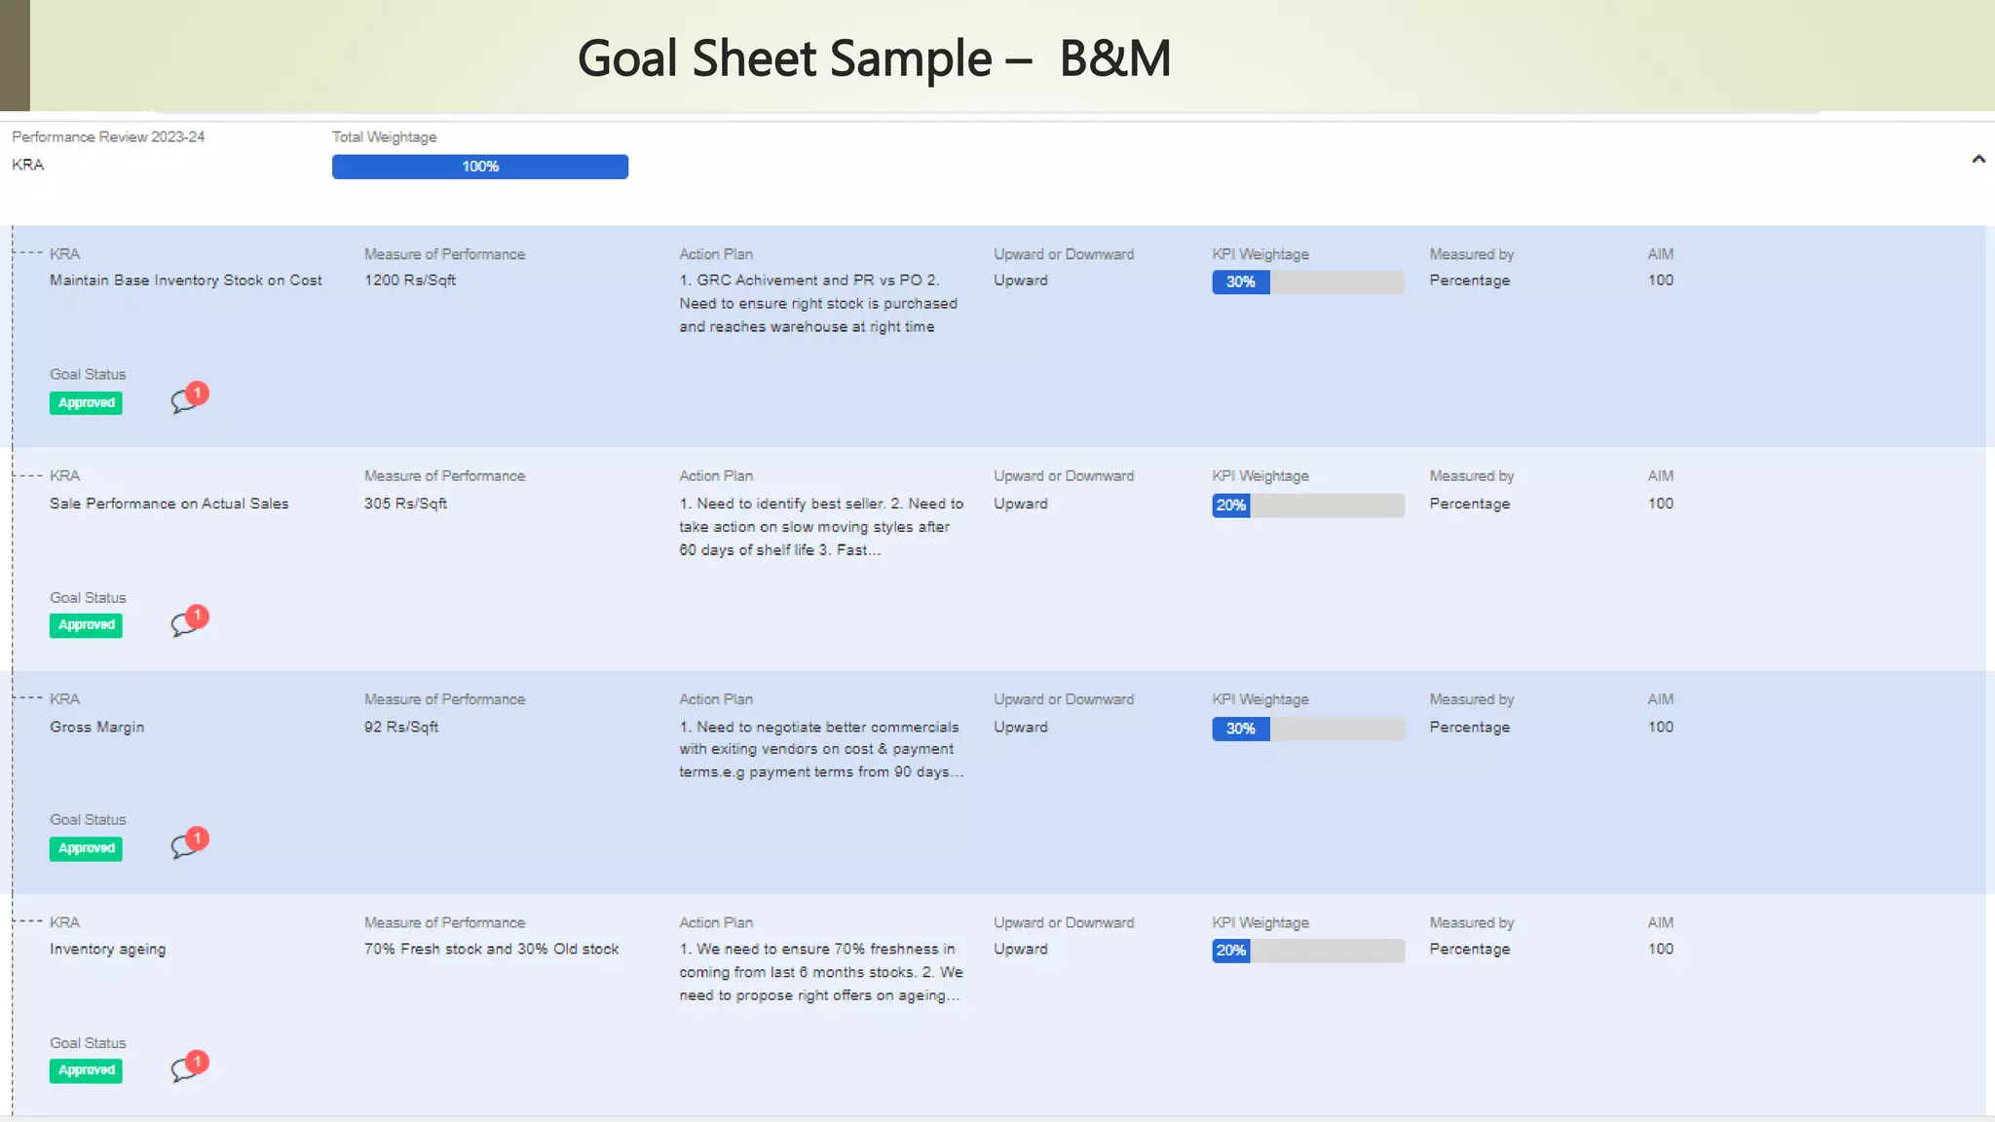The width and height of the screenshot is (1995, 1122).
Task: Click the 30% KPI Weightage bar for Gross Margin
Action: [x=1307, y=729]
